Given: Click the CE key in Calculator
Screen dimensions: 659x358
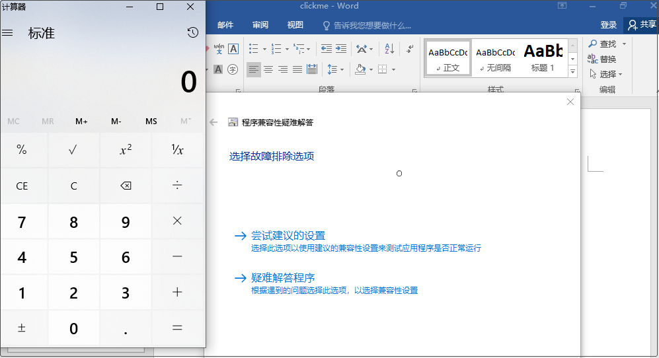Looking at the screenshot, I should 22,186.
